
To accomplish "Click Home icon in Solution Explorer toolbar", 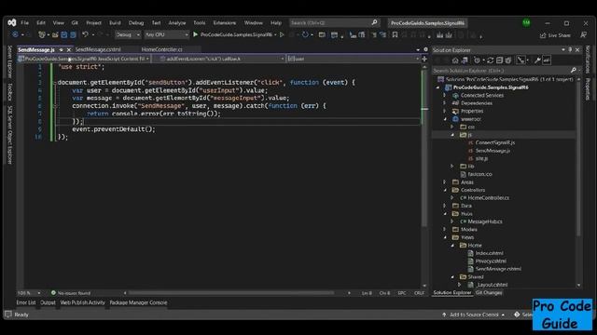I will coord(455,60).
